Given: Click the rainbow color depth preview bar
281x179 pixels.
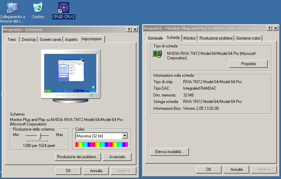Looking at the screenshot, I should click(x=102, y=145).
